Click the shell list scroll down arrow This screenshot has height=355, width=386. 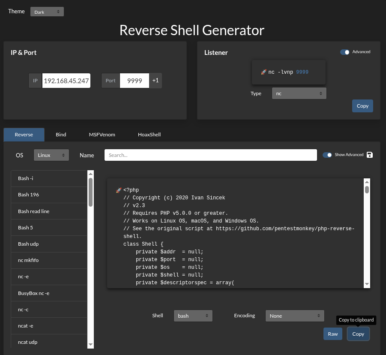90,344
